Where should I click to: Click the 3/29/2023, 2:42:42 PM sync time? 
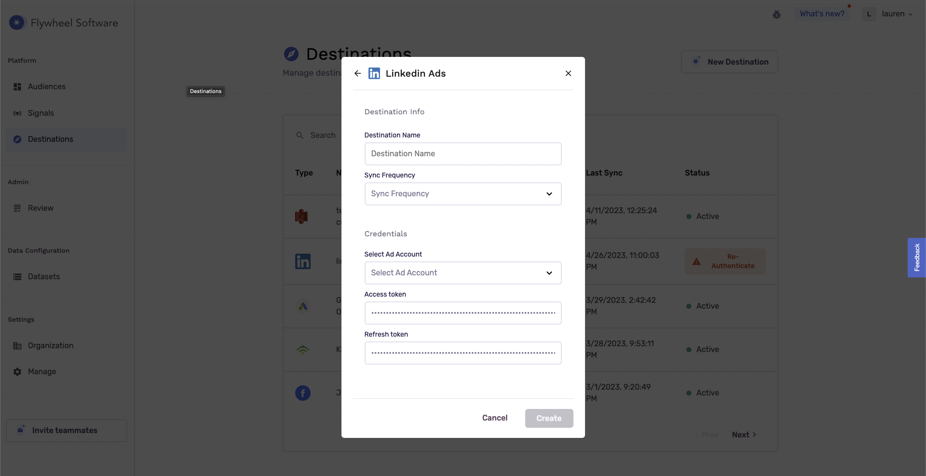[x=621, y=306]
